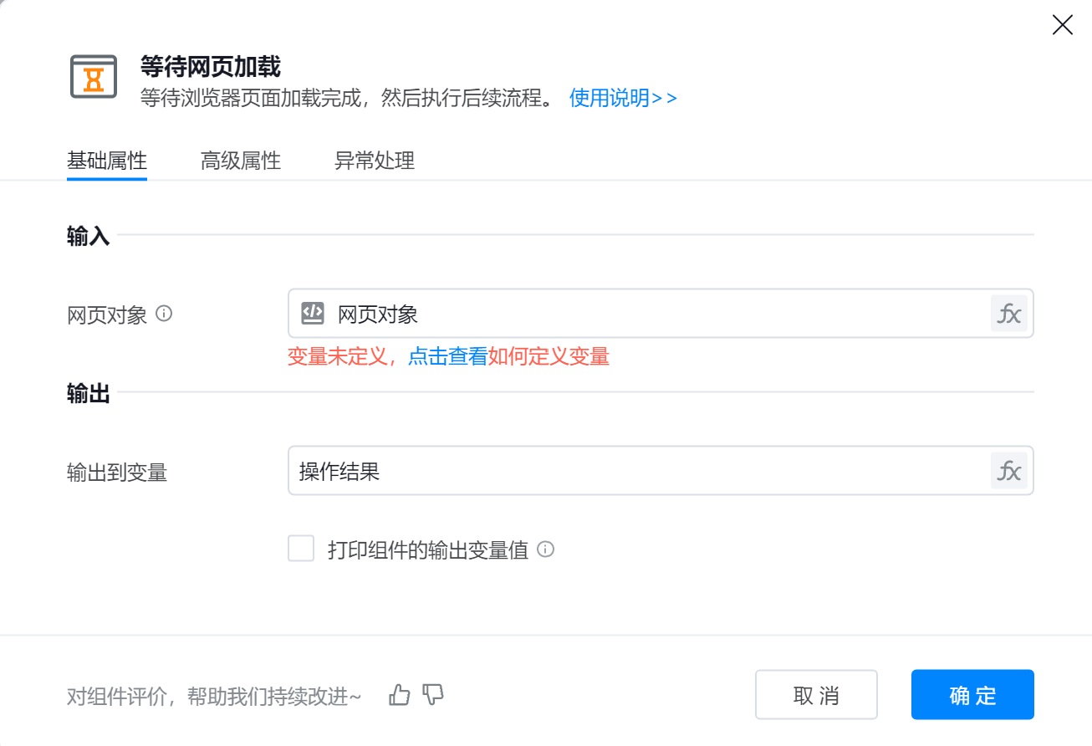Switch to the 高级属性 tab

pos(241,161)
